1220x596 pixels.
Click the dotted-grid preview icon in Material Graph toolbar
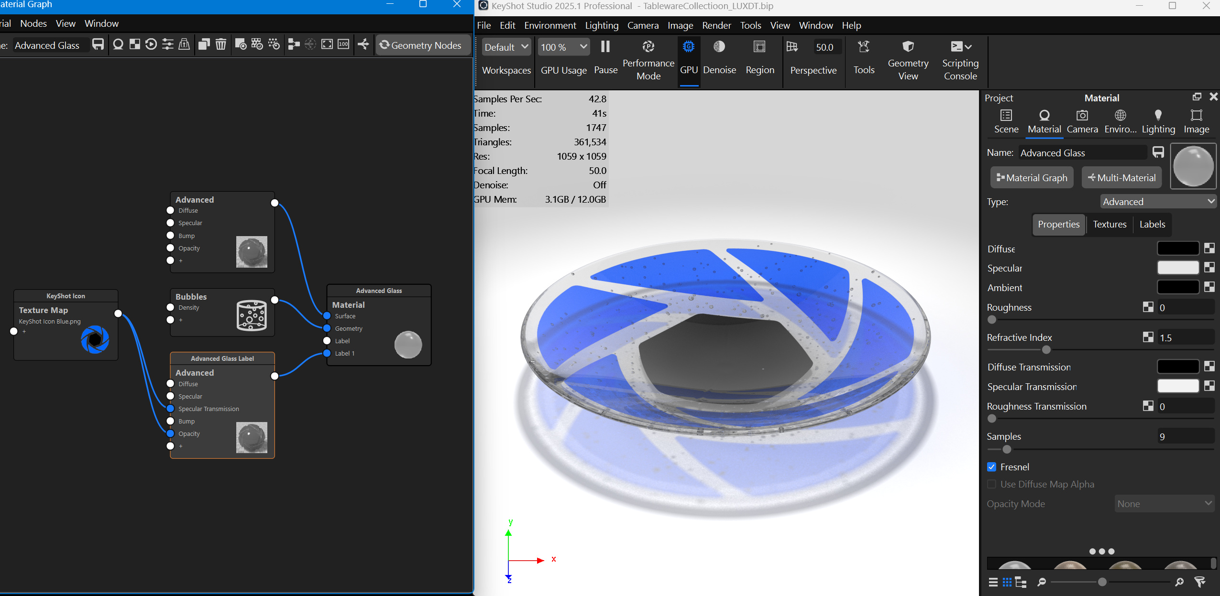click(257, 45)
